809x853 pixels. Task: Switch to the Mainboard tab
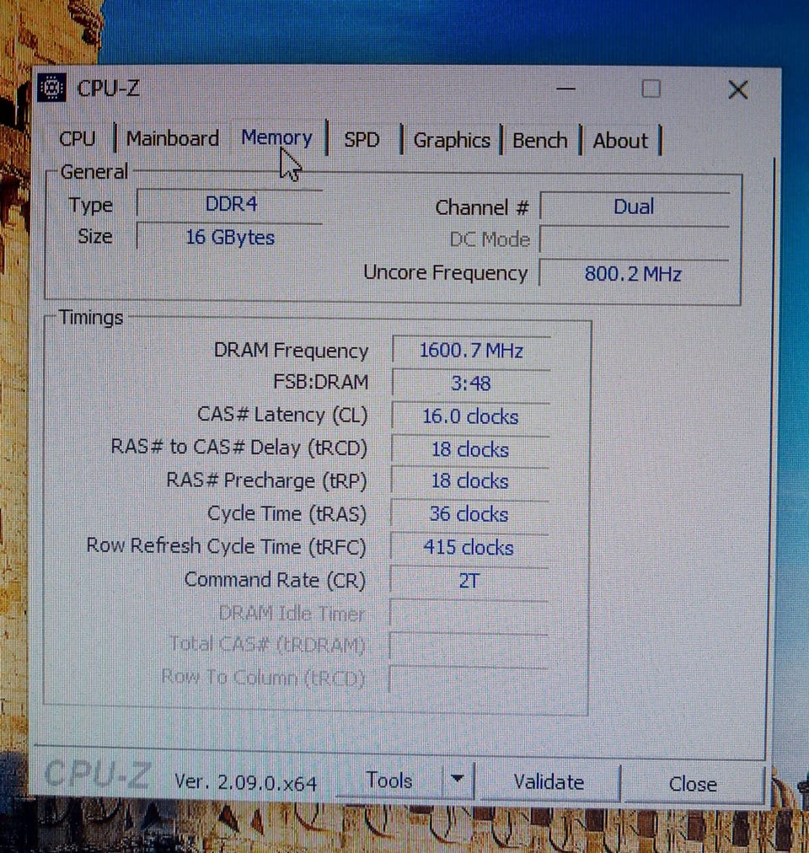173,139
